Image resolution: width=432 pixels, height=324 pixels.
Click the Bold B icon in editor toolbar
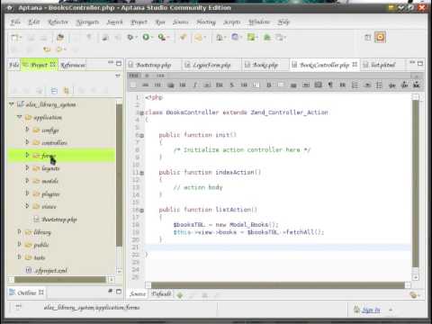click(269, 85)
